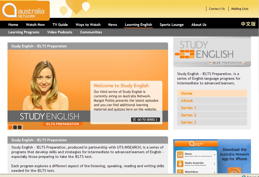Open Series 3 in the sidebar
The width and height of the screenshot is (259, 177).
212,122
